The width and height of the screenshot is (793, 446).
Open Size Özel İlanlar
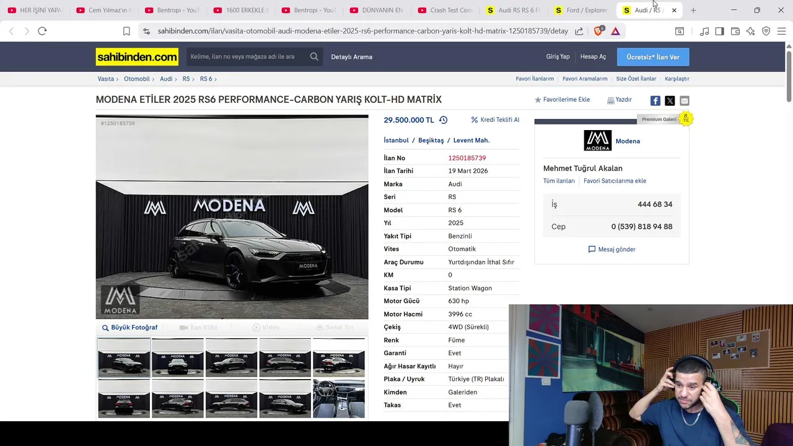pos(636,79)
